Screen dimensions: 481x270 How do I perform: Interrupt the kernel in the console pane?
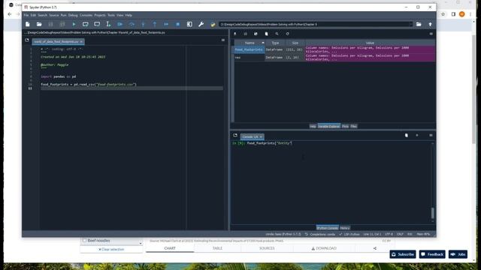tap(417, 135)
